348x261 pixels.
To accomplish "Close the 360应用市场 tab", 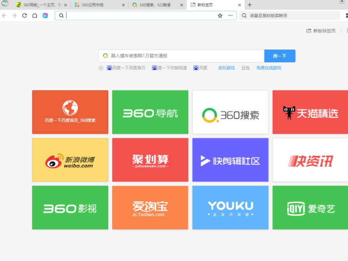I will pyautogui.click(x=124, y=5).
